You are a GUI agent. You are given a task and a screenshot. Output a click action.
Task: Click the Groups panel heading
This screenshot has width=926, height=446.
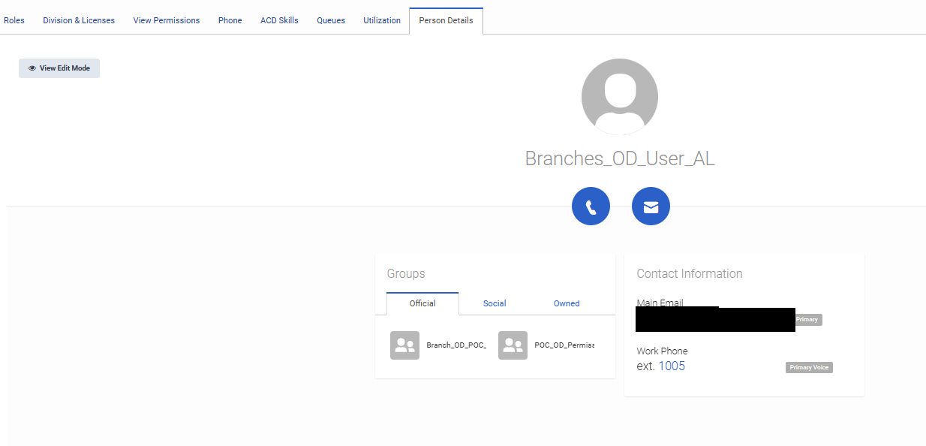(406, 274)
